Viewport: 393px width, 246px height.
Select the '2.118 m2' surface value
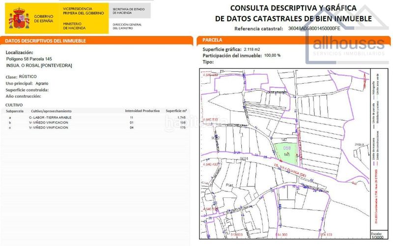click(x=252, y=50)
